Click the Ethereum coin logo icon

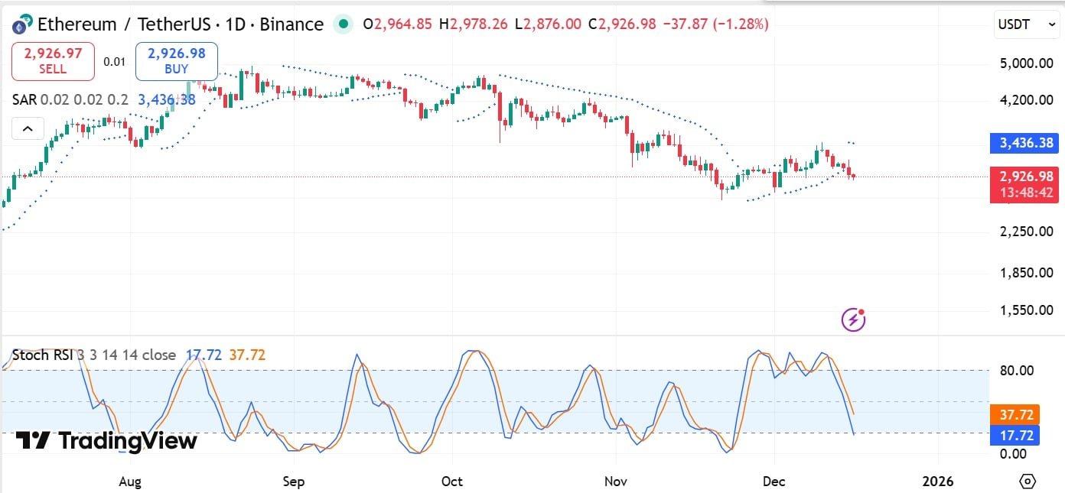click(x=22, y=24)
